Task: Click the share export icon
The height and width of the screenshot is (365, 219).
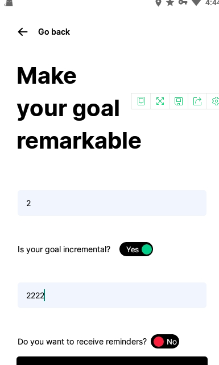Action: (x=197, y=101)
